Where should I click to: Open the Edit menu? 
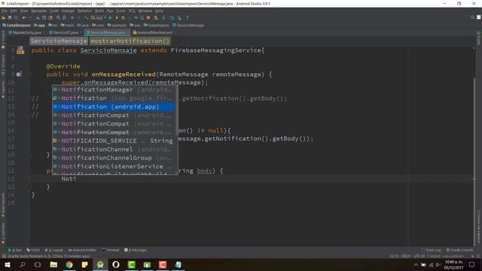tap(14, 11)
